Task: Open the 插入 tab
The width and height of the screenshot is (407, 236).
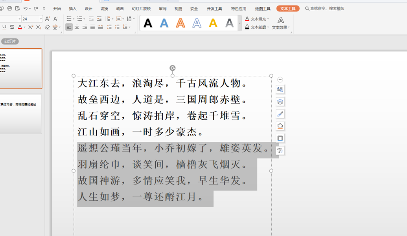Action: tap(73, 9)
